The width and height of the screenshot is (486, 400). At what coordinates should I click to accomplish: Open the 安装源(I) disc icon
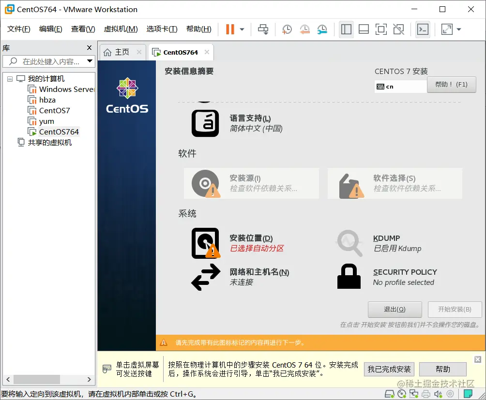click(x=206, y=184)
